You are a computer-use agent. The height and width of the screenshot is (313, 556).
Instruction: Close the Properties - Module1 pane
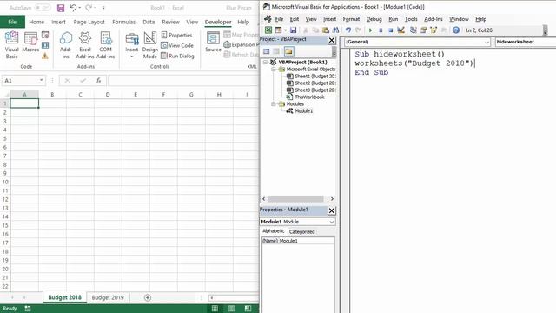[x=332, y=210]
